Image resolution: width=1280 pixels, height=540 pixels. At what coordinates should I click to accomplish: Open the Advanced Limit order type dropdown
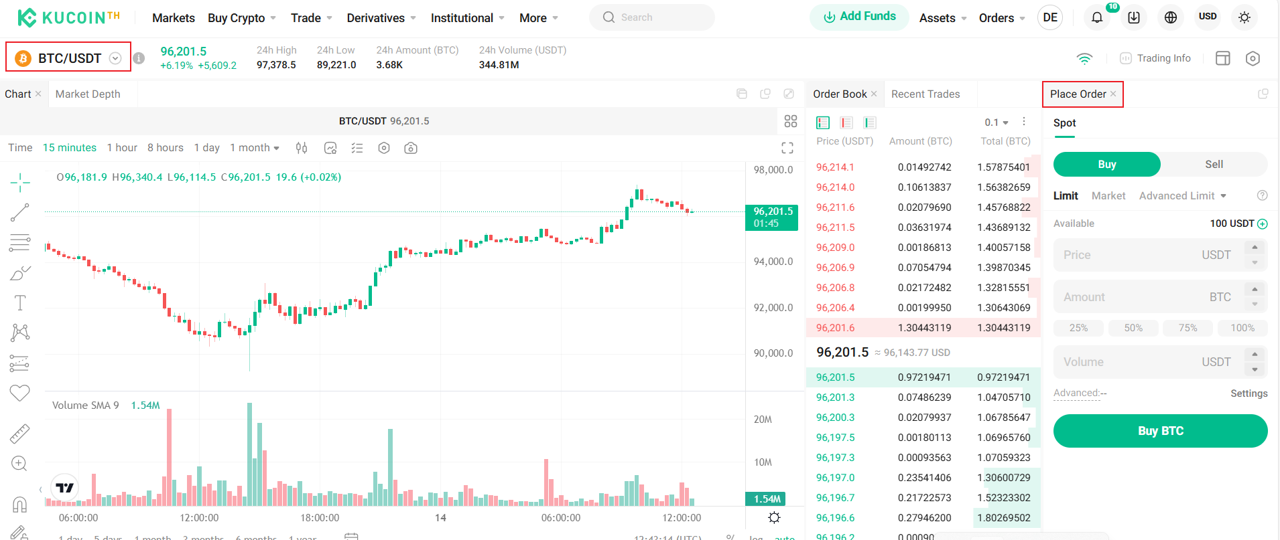coord(1182,195)
